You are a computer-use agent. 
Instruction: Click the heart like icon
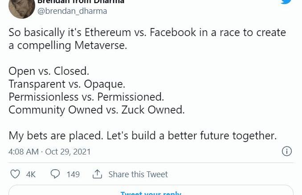[15, 174]
